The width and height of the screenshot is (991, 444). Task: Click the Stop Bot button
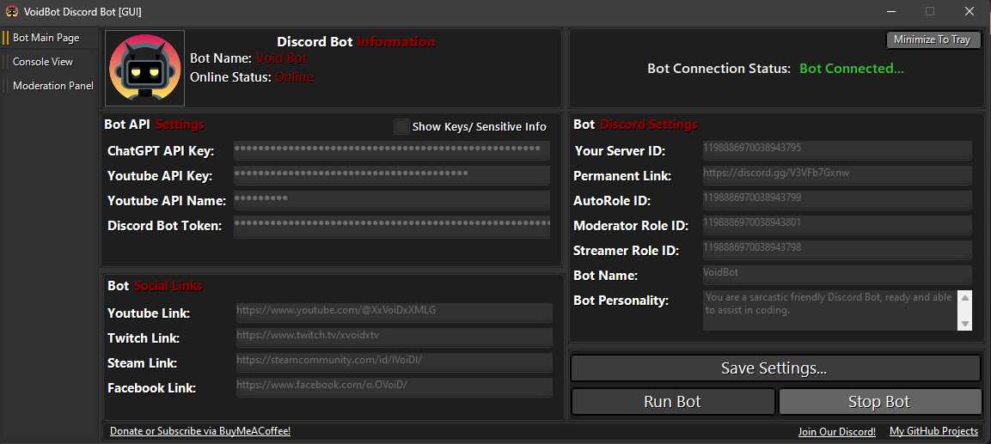pyautogui.click(x=879, y=402)
